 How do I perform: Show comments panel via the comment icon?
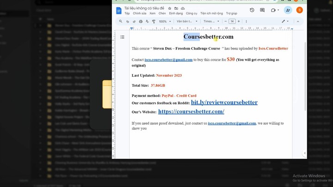[262, 10]
